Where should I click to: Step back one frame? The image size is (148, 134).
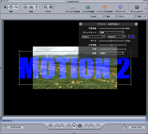86,126
